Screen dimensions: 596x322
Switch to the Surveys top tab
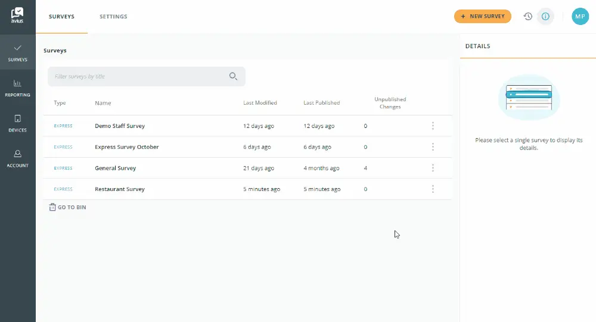(x=61, y=17)
